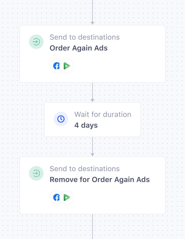Screen dimensions: 185x239
Task: Click Facebook icon in the Remove step
Action: click(x=57, y=198)
